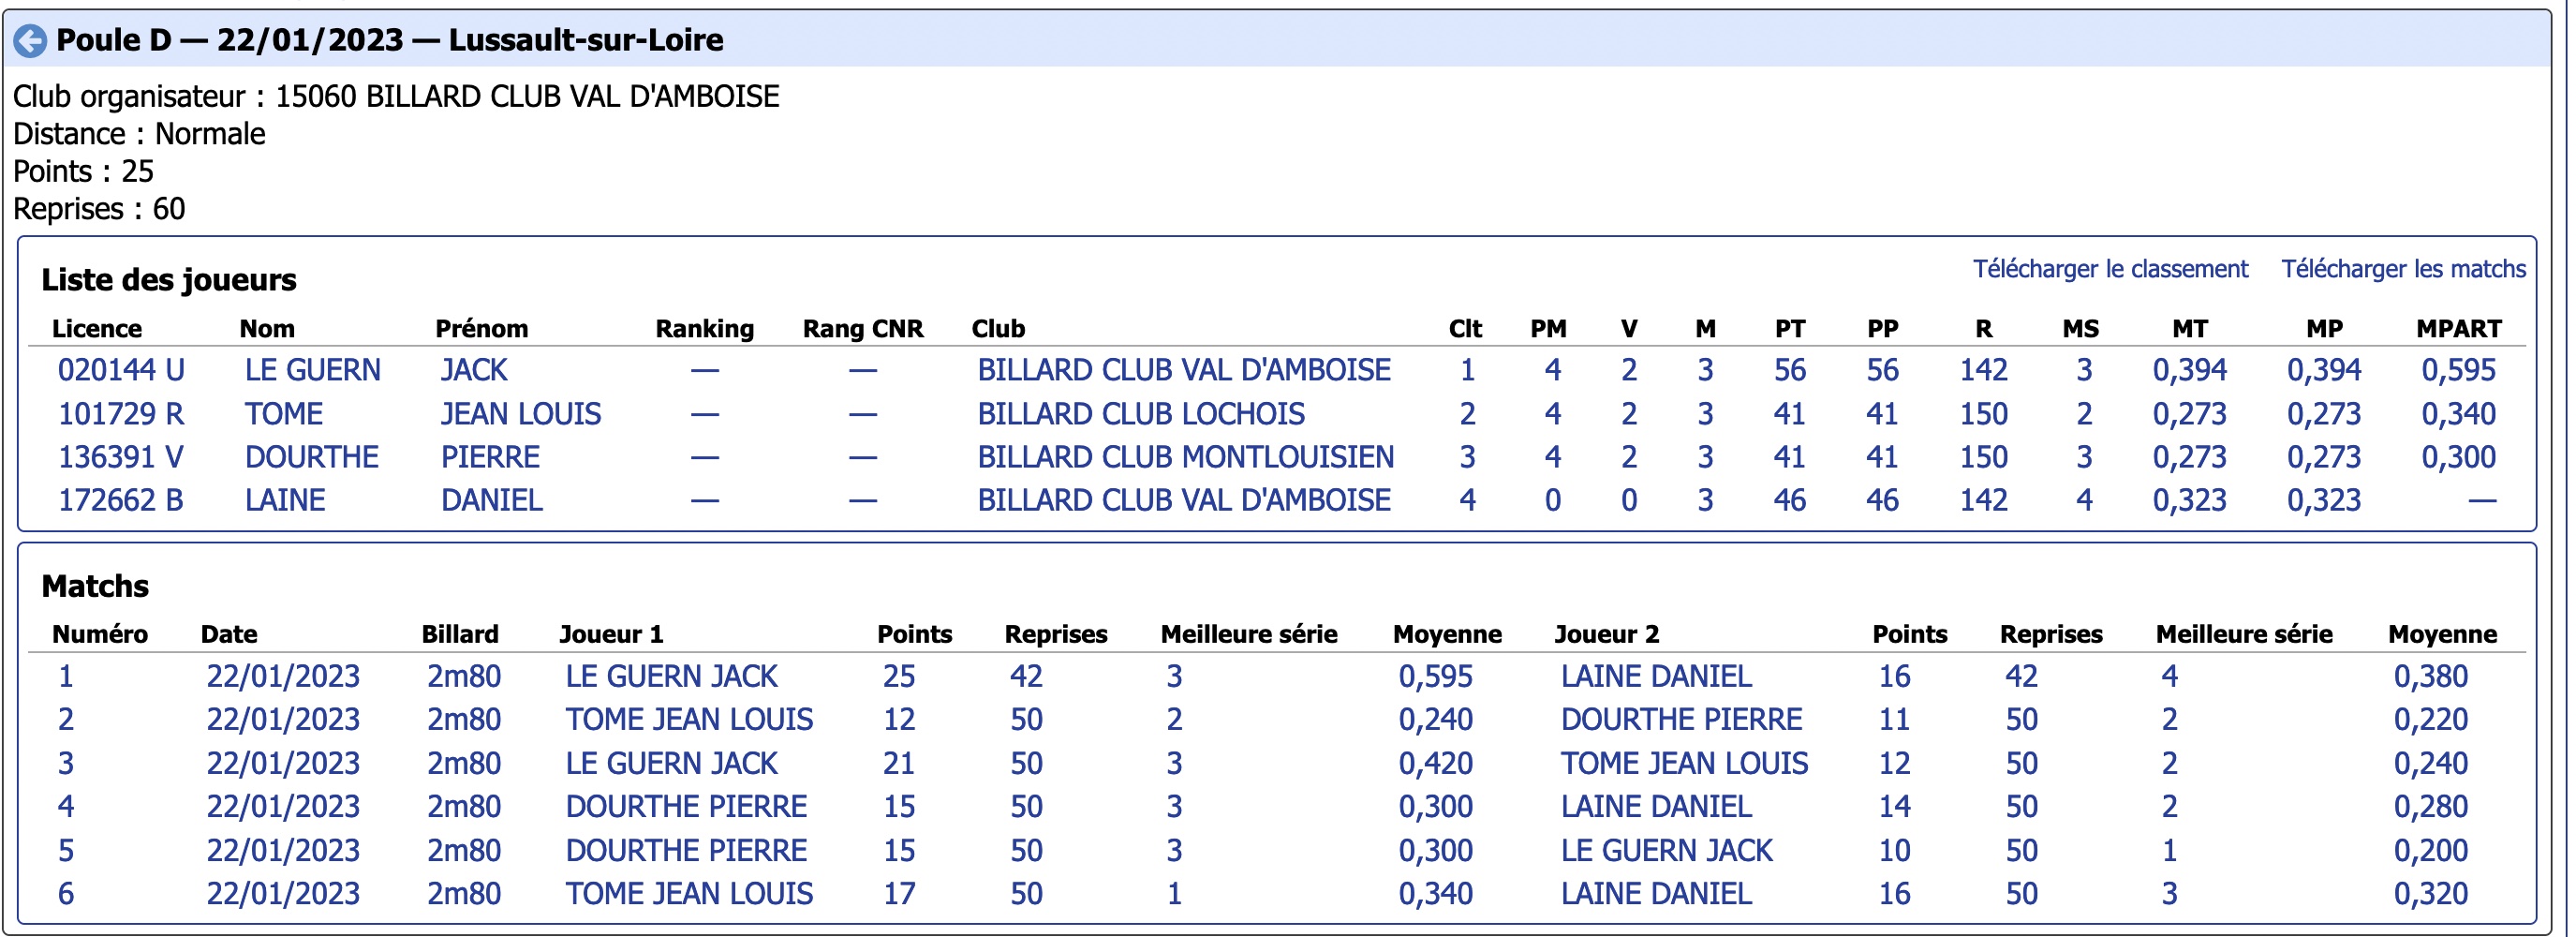The image size is (2576, 937).
Task: Open BILLARD CLUB MONTLOUISIEN club link
Action: [1185, 457]
